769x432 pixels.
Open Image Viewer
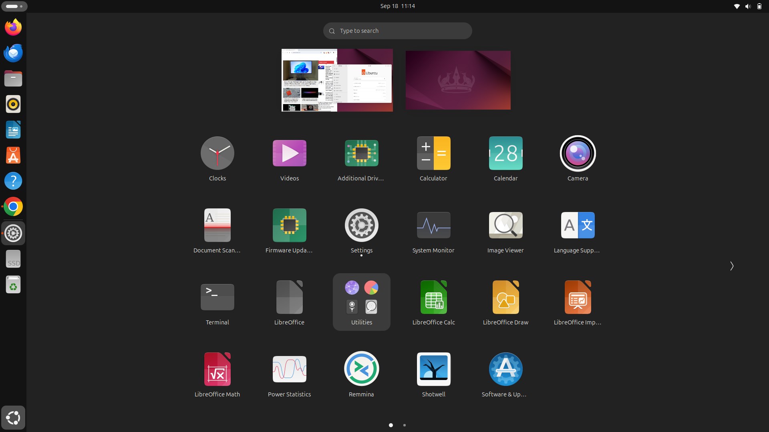505,231
